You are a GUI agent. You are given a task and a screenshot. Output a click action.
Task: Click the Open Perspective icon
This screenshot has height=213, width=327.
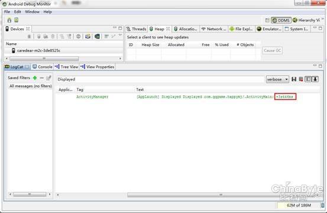tap(267, 20)
